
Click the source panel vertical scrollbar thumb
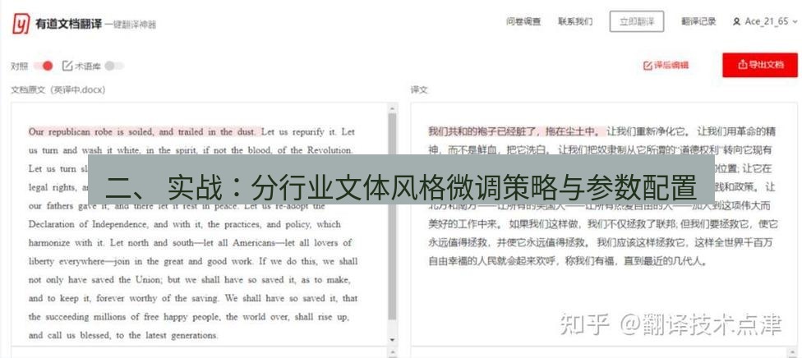(392, 216)
